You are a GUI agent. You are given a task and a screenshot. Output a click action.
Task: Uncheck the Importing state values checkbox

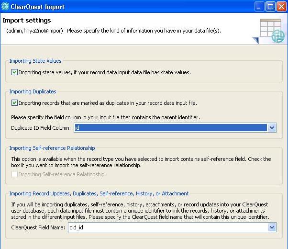click(14, 72)
